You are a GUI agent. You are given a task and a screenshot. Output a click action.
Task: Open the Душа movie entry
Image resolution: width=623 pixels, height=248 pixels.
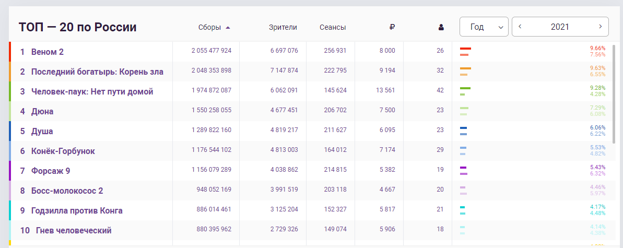[42, 131]
